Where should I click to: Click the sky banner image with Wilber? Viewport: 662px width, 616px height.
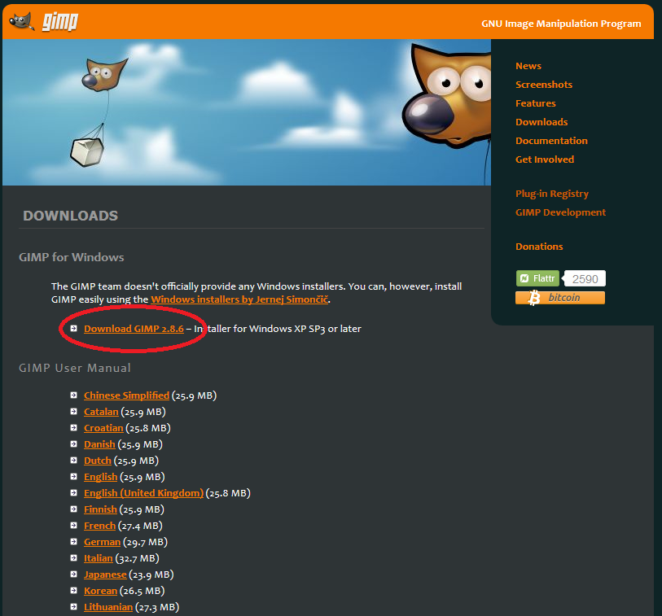(247, 112)
